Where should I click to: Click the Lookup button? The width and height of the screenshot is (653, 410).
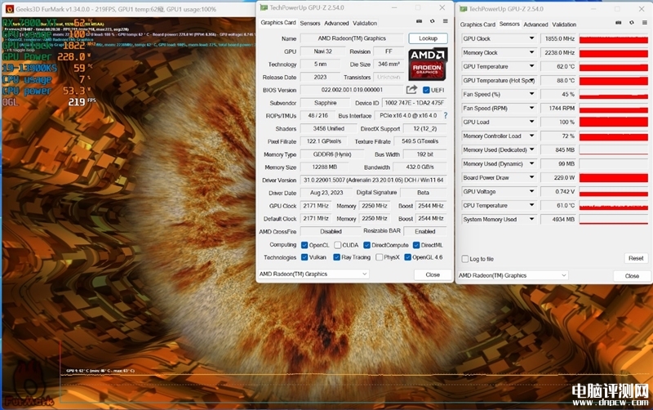[x=428, y=38]
